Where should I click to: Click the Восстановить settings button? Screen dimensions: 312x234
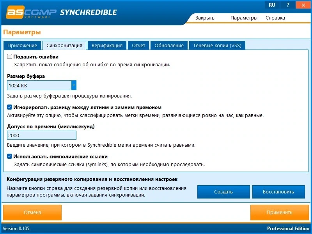(278, 192)
